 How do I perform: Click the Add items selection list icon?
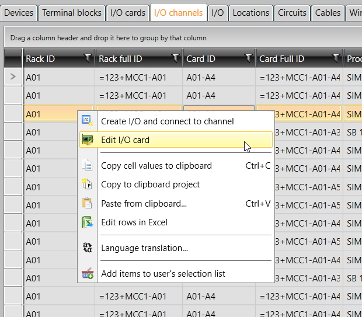(x=87, y=273)
